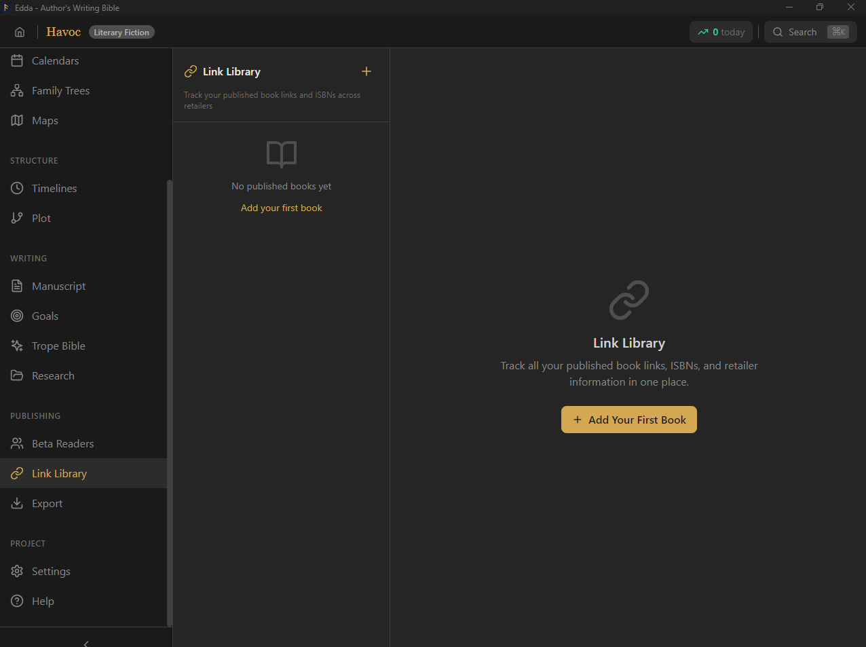Click the Home icon in header
Viewport: 866px width, 647px height.
pyautogui.click(x=20, y=32)
